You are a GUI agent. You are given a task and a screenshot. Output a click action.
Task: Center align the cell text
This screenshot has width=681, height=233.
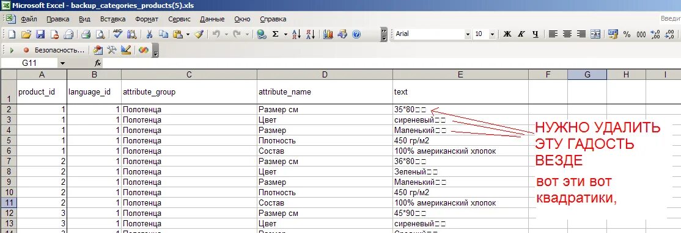click(567, 34)
